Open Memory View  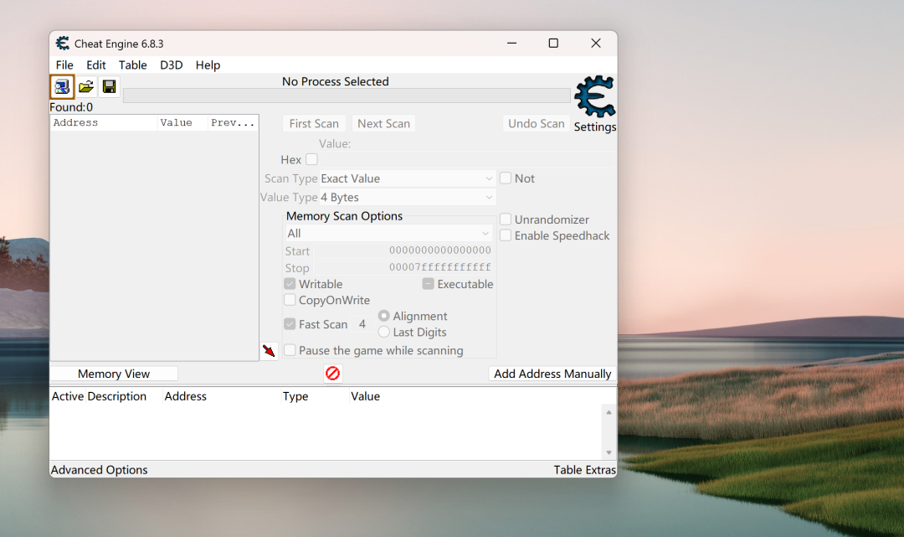point(114,374)
